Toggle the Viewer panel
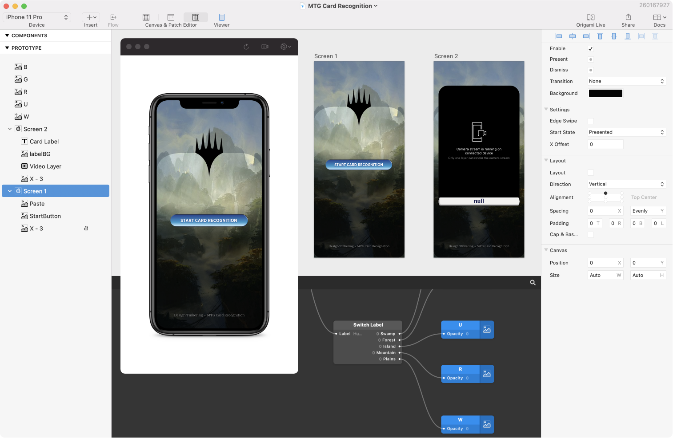The image size is (673, 438). pos(222,17)
